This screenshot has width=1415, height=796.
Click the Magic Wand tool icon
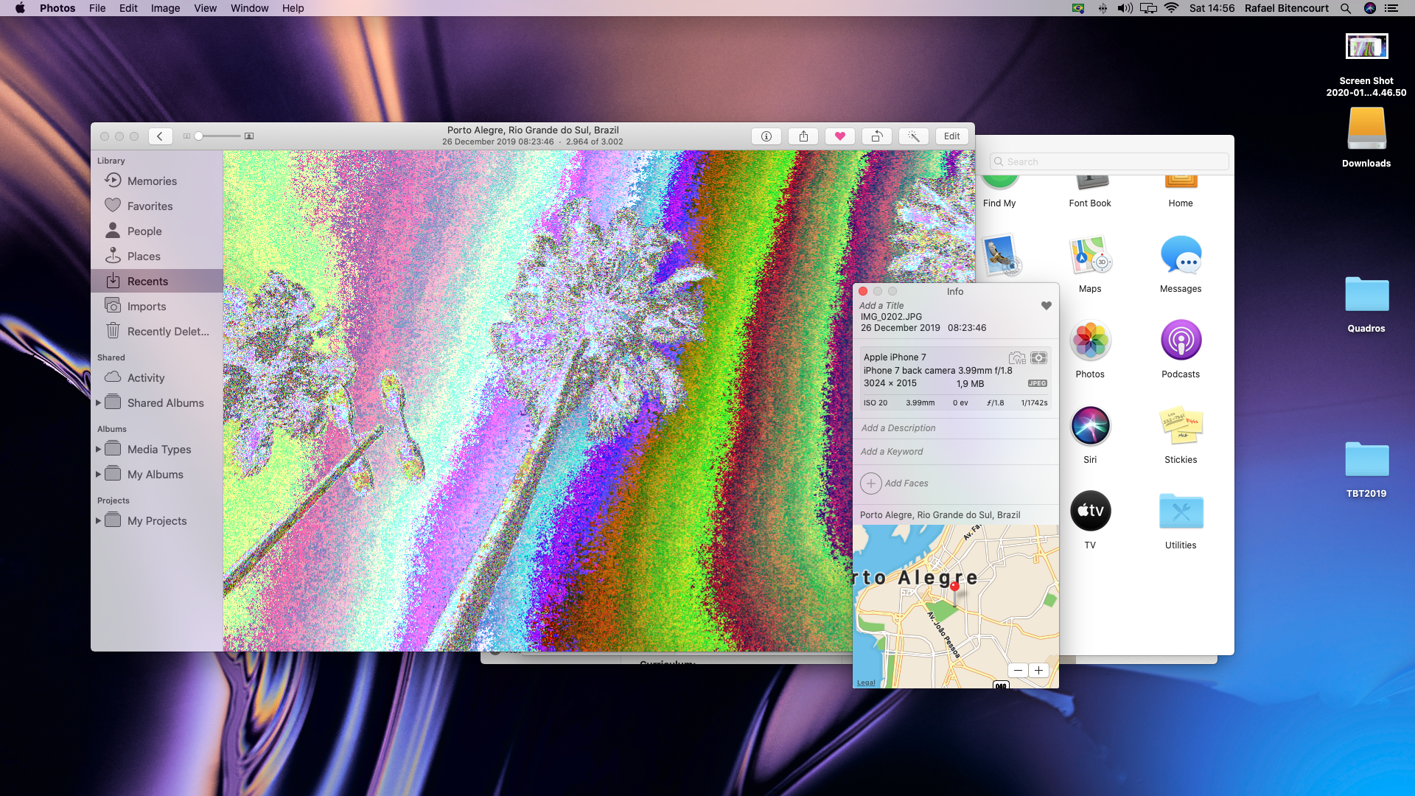(914, 135)
